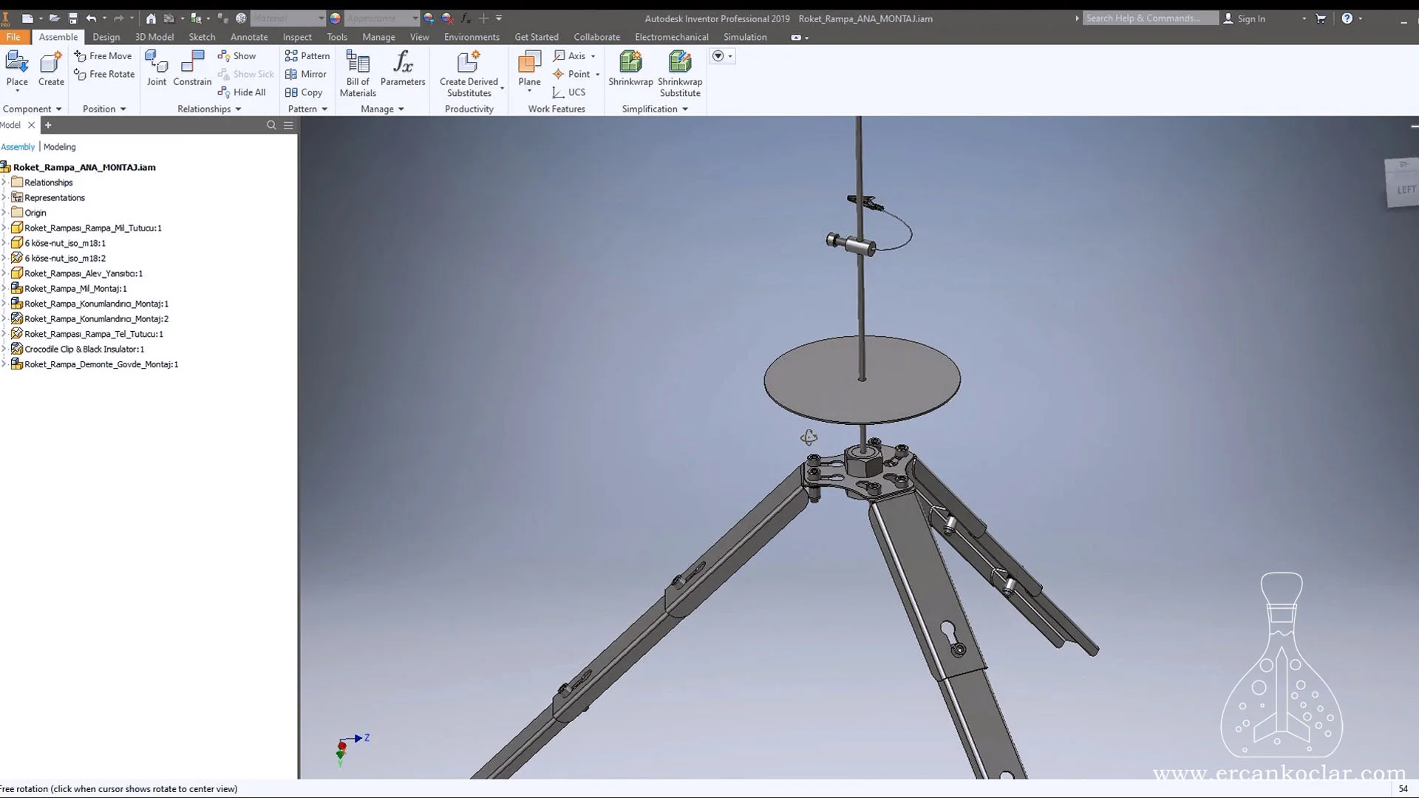This screenshot has width=1419, height=798.
Task: Click Create Derived Substitutes
Action: [x=469, y=74]
